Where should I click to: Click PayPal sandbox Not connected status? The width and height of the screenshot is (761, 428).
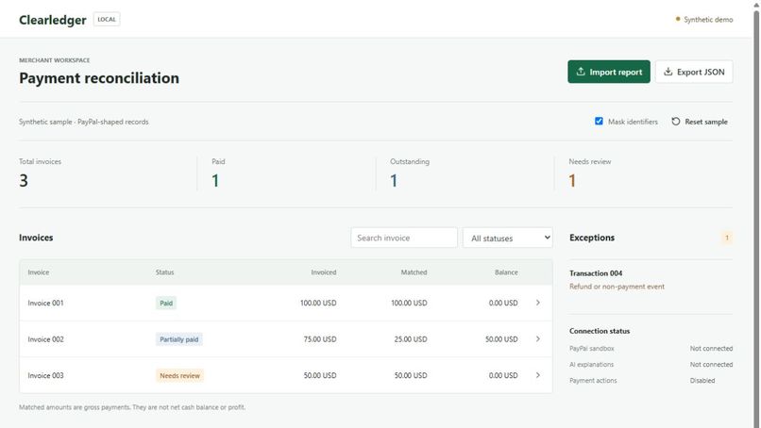coord(712,349)
